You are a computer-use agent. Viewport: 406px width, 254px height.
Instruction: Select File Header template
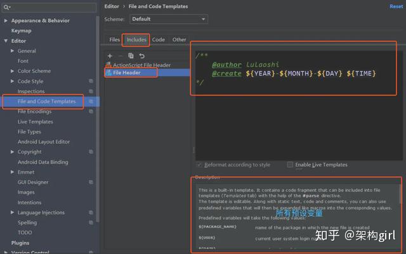127,73
